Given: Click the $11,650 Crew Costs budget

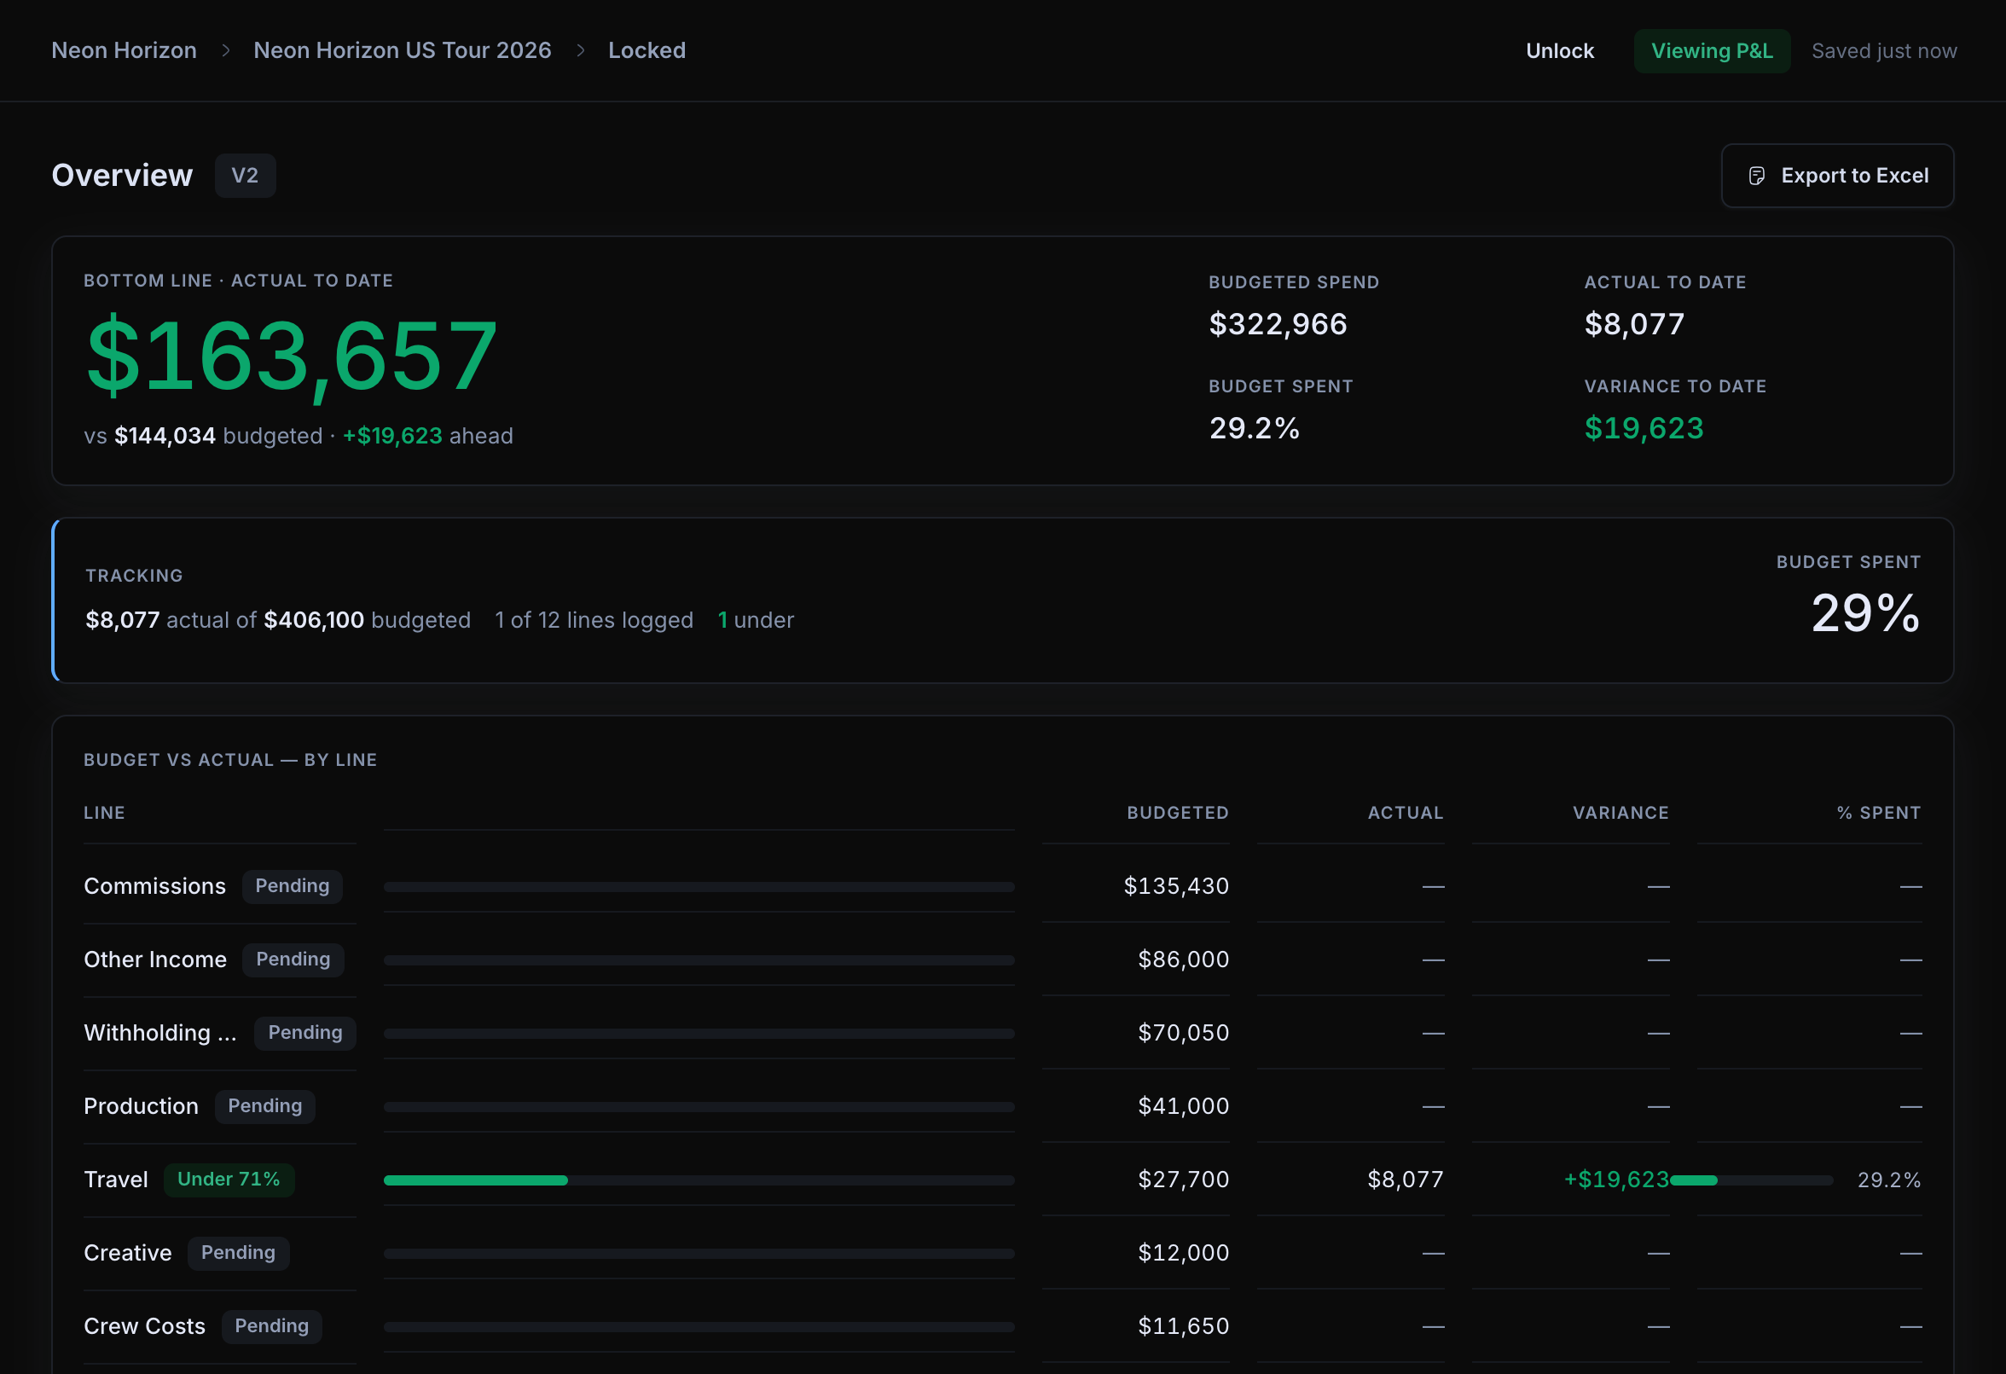Looking at the screenshot, I should pos(1184,1326).
